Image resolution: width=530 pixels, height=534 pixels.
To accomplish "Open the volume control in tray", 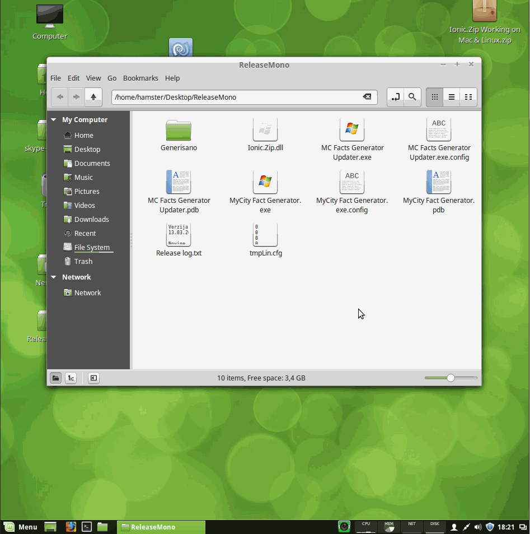I will tap(477, 527).
